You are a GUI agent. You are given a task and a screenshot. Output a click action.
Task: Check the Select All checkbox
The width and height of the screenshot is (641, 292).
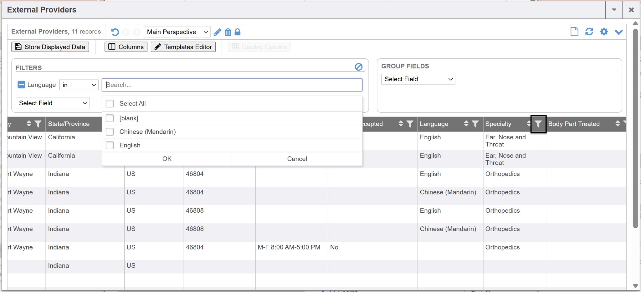point(110,103)
